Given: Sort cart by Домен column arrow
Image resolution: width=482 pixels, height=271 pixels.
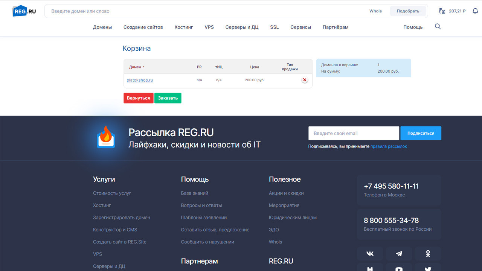Looking at the screenshot, I should pos(143,67).
